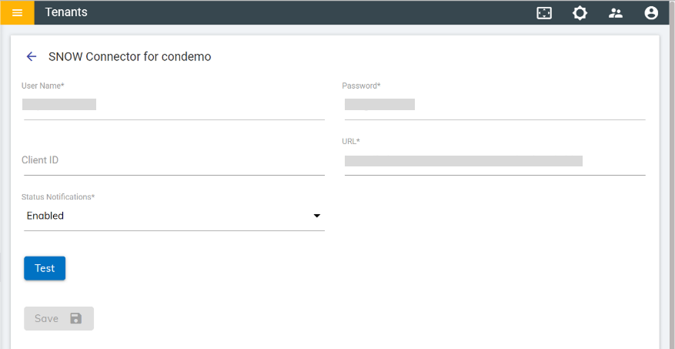Open the Status Notifications dropdown

(x=174, y=216)
